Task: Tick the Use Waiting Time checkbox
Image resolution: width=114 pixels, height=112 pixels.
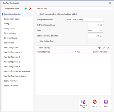Action: point(38,41)
